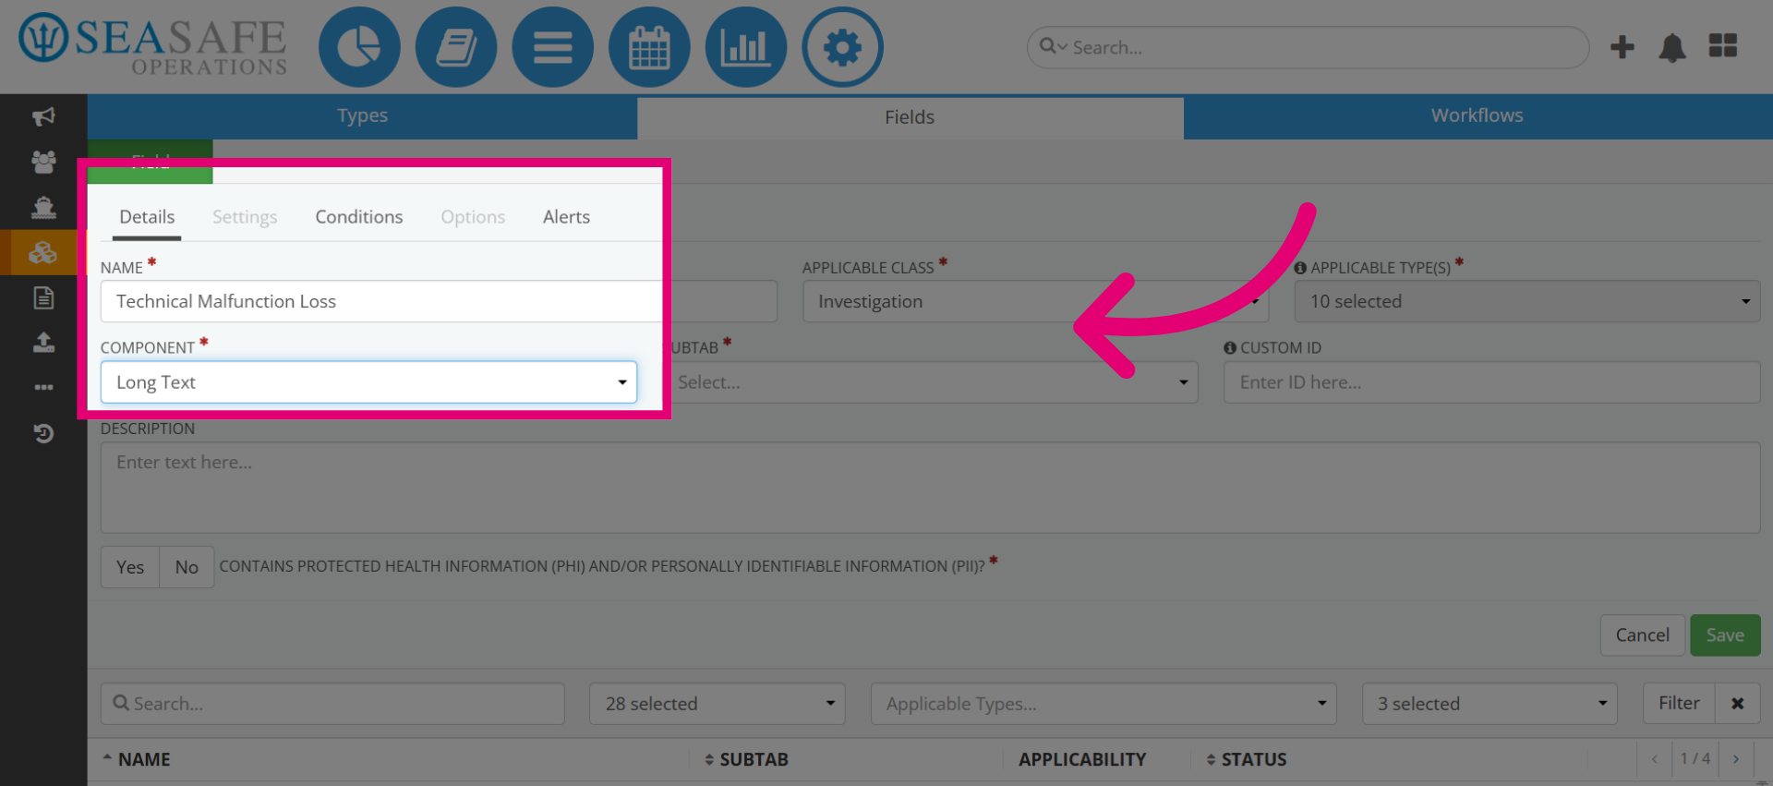1773x786 pixels.
Task: Open the notifications bell
Action: (x=1672, y=47)
